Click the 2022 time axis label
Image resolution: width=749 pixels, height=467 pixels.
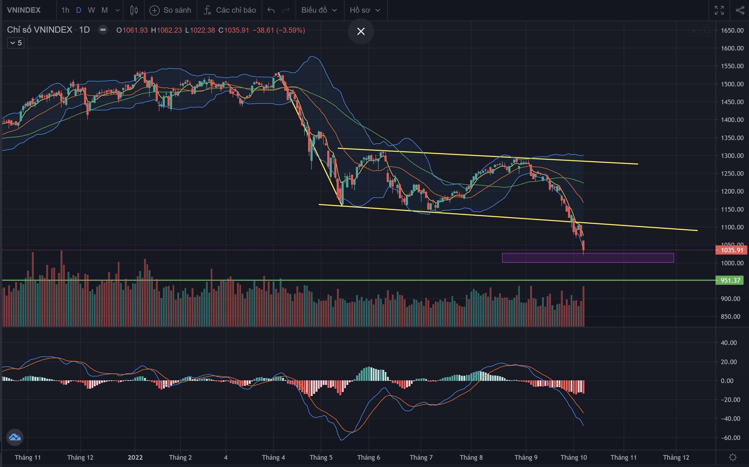(x=135, y=458)
